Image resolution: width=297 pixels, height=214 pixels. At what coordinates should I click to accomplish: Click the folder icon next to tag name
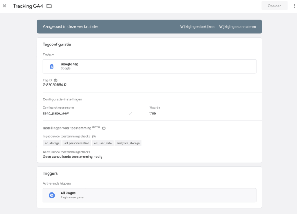click(49, 6)
